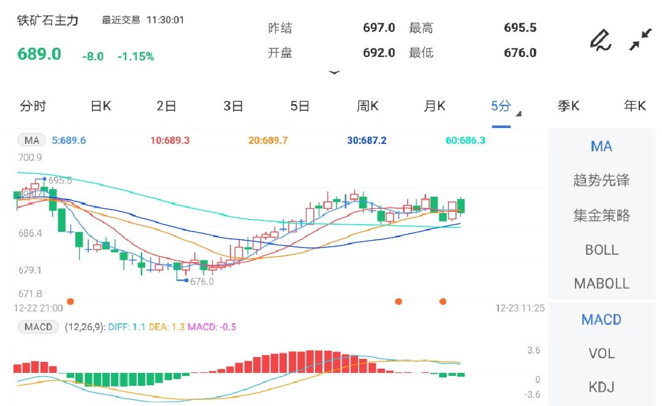
Task: Select KDJ sub-indicator
Action: 601,387
